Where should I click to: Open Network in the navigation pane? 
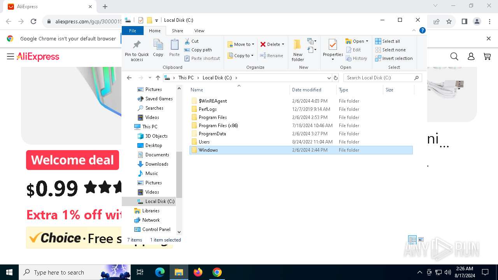pos(147,220)
